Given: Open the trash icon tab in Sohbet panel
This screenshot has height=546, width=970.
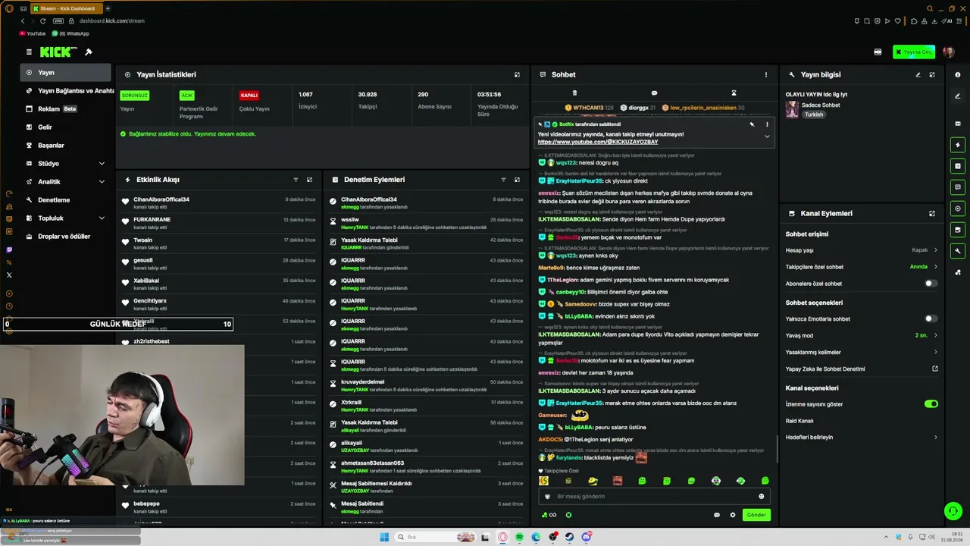Looking at the screenshot, I should click(574, 93).
